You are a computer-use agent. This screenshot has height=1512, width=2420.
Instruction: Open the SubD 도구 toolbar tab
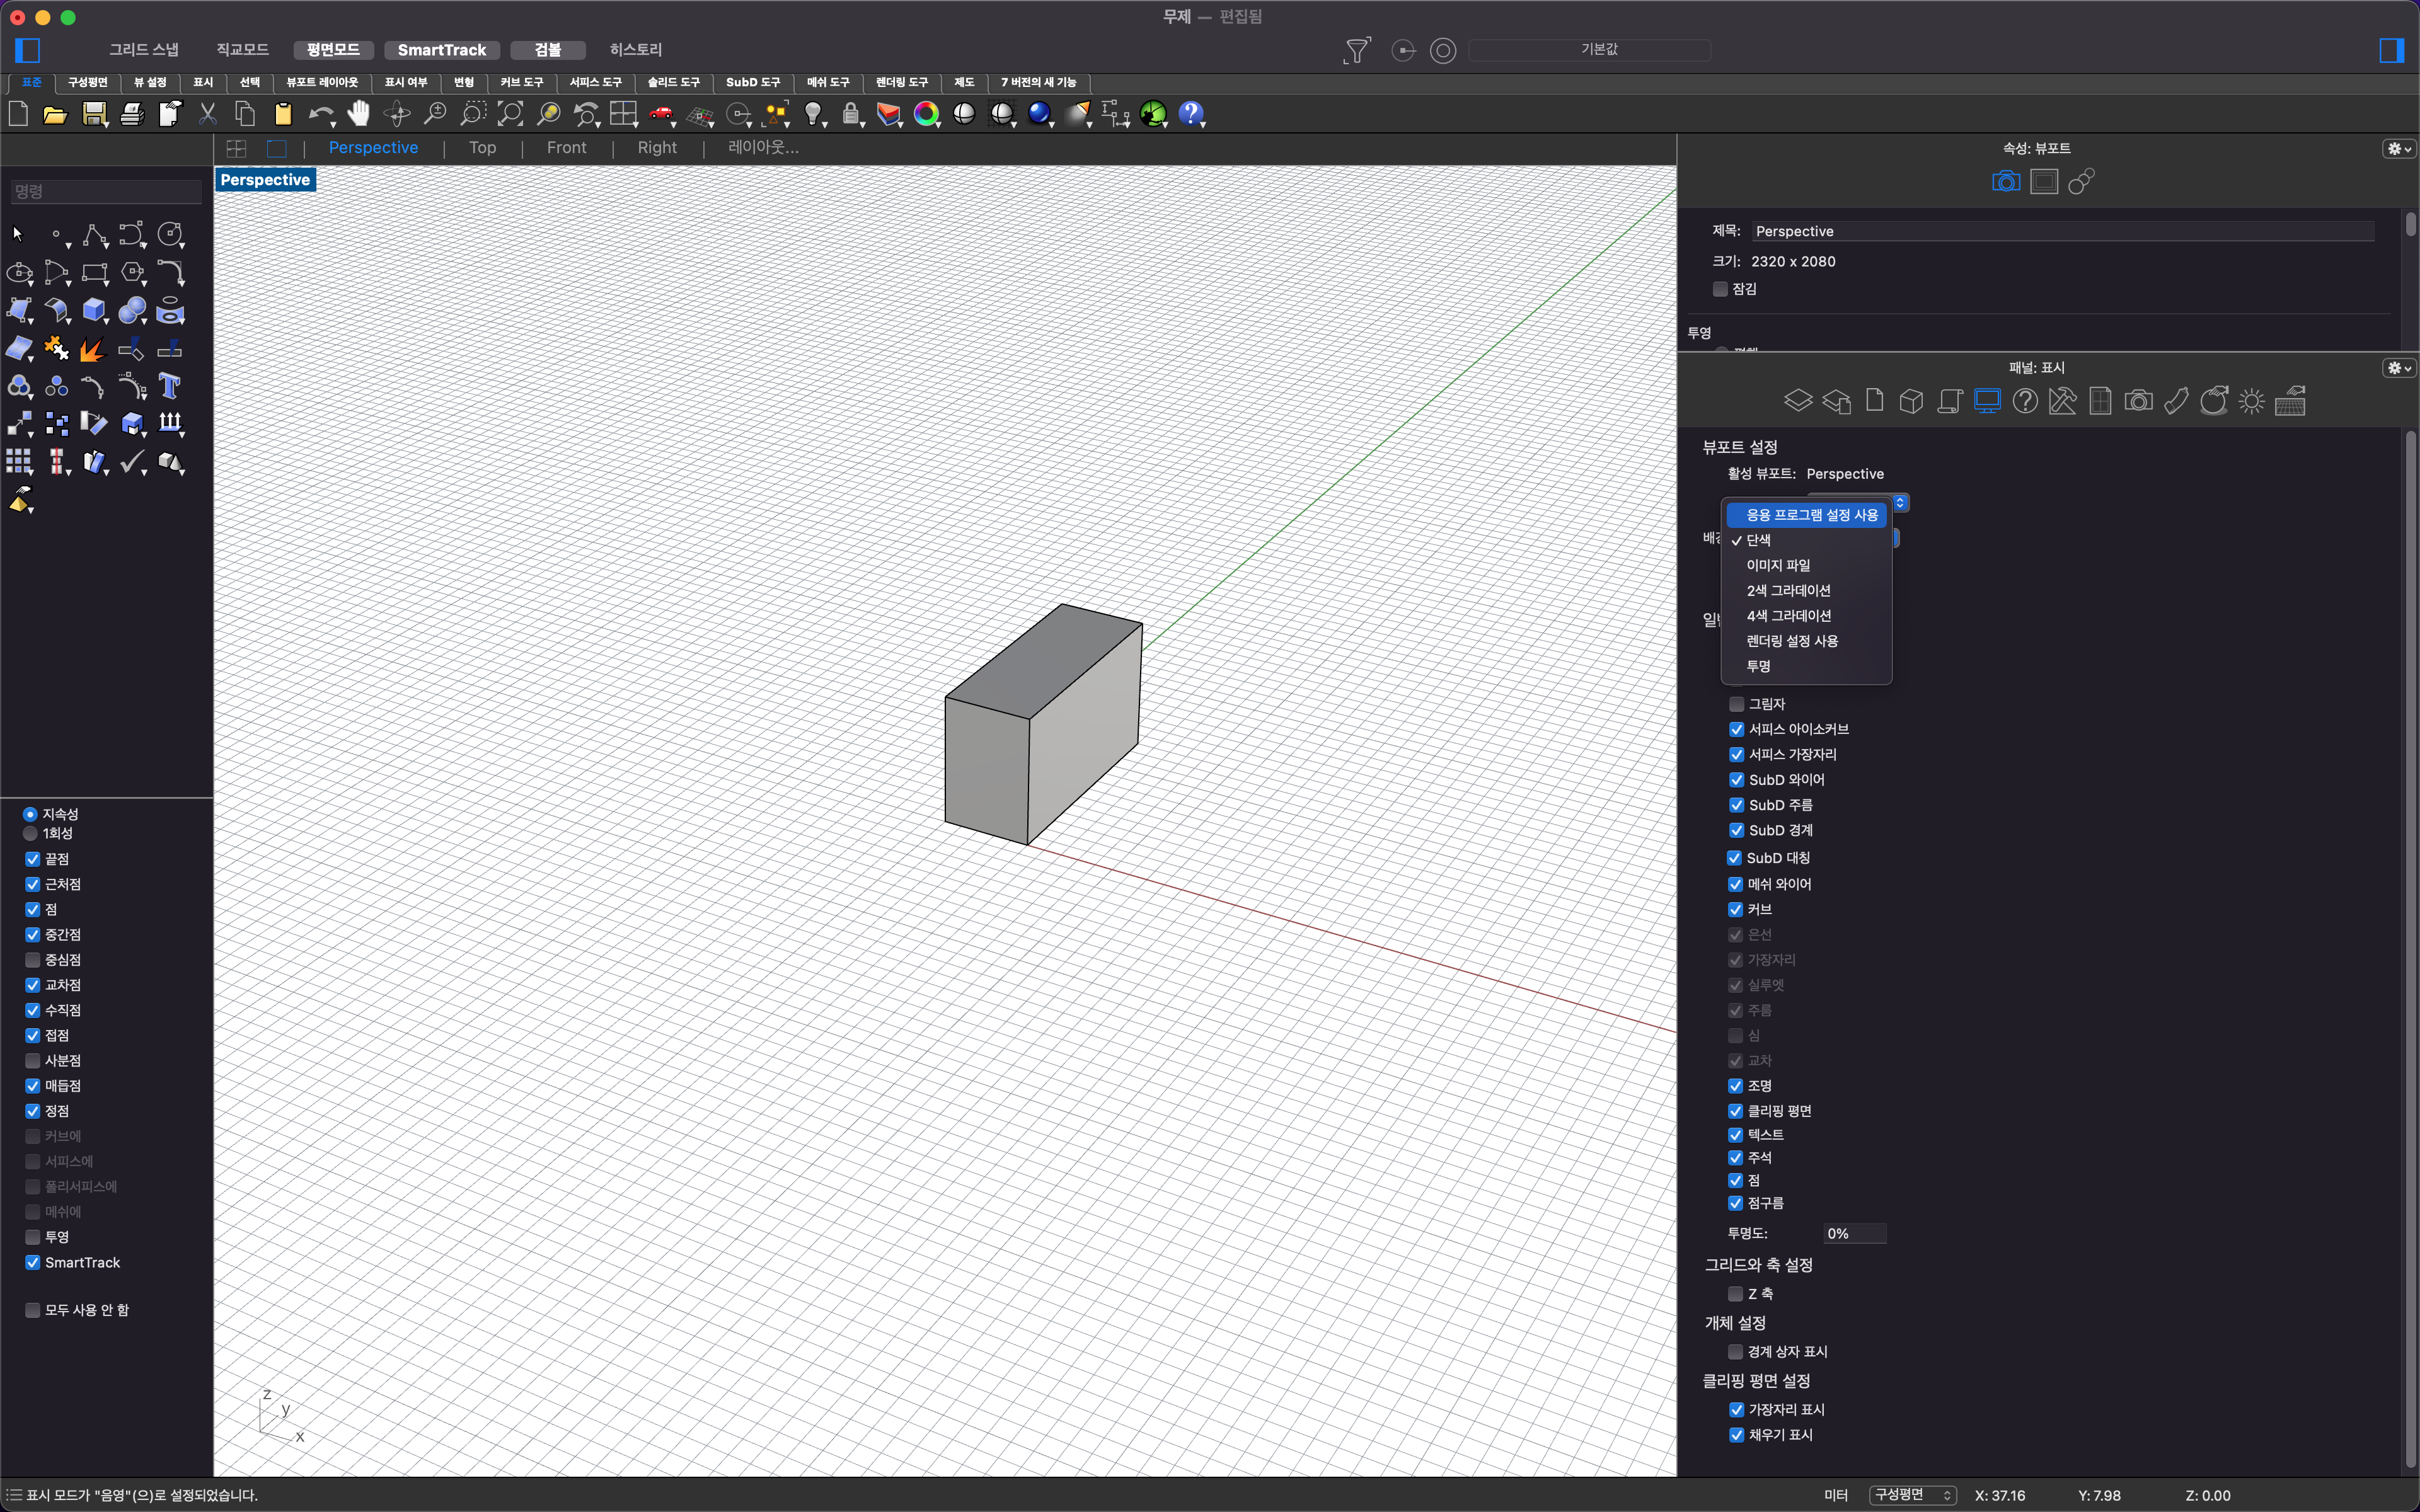pos(752,82)
